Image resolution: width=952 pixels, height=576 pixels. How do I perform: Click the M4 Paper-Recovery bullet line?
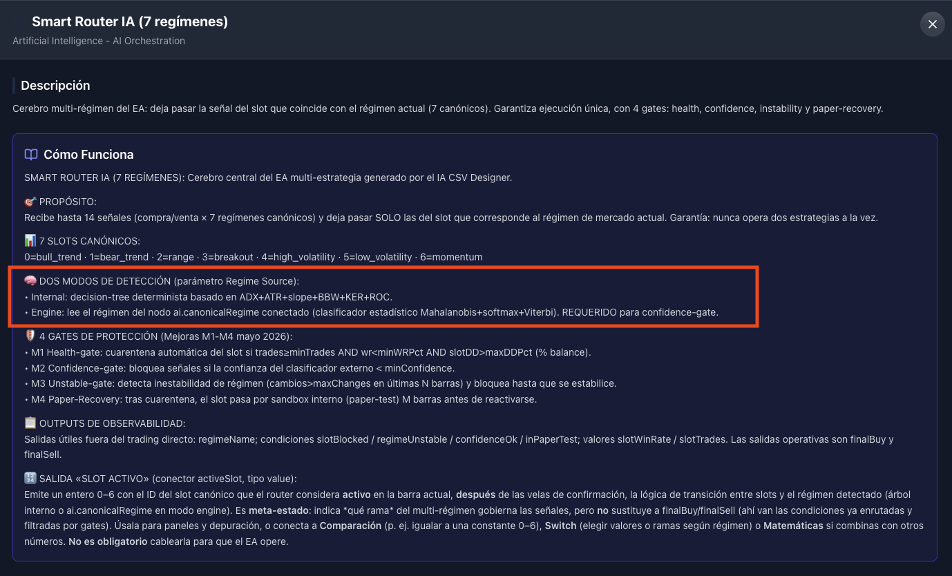[x=280, y=399]
